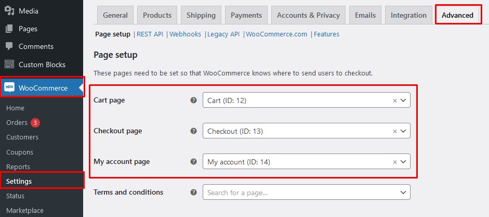Open the My account page dropdown
The image size is (489, 217).
point(404,162)
